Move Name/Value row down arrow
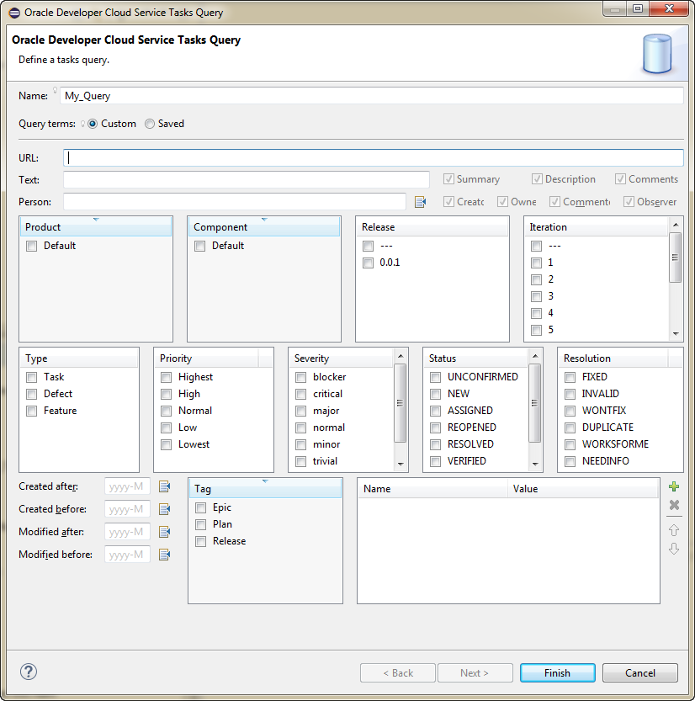This screenshot has height=701, width=695. click(674, 549)
